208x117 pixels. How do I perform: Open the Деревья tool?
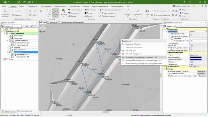tap(64, 13)
